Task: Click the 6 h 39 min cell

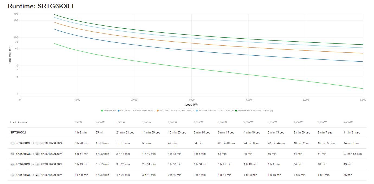Action: coord(102,175)
